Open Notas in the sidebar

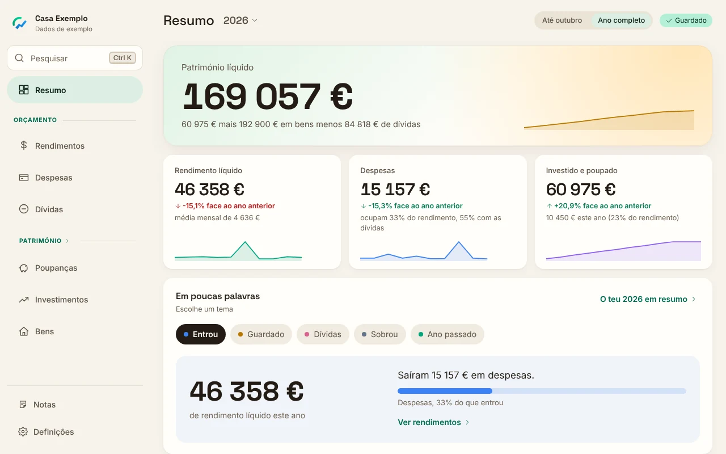tap(75, 405)
